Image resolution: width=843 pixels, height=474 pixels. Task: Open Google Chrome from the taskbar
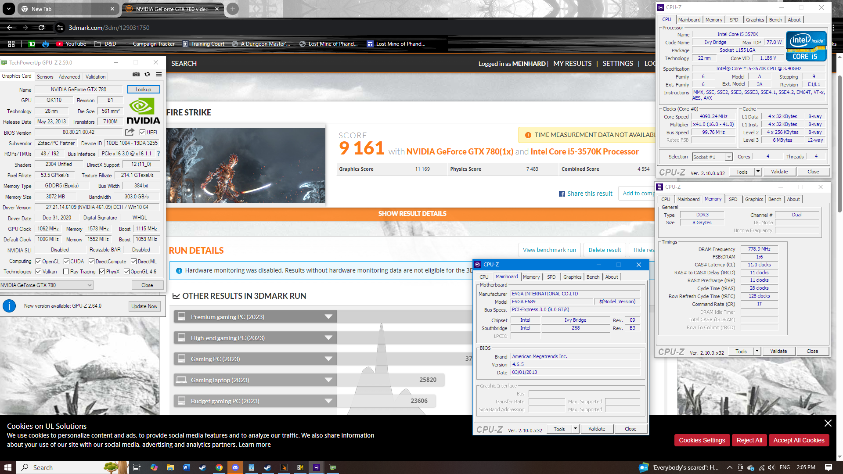219,467
